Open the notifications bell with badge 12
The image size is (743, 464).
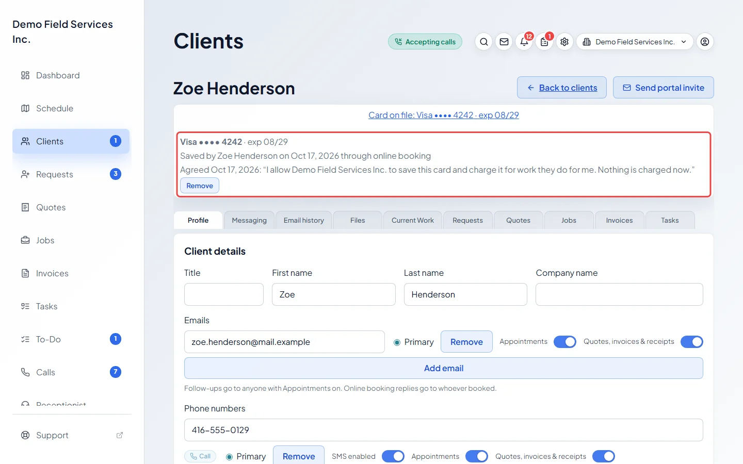coord(524,42)
